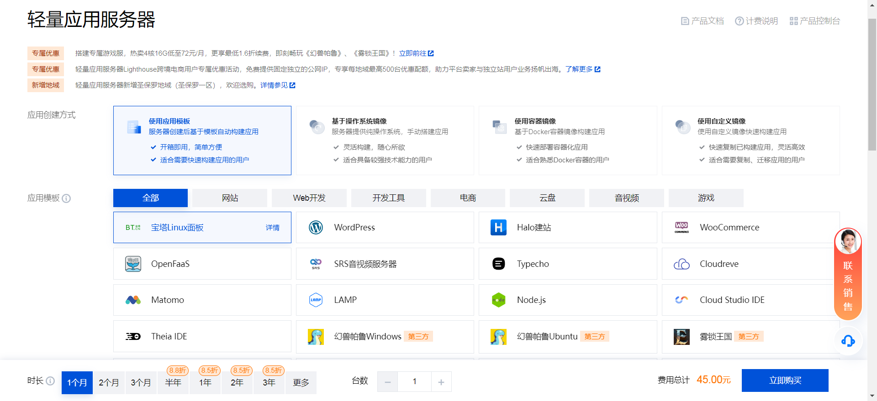Select 使用自定义镜像 creation method card
The height and width of the screenshot is (401, 877).
[x=750, y=141]
